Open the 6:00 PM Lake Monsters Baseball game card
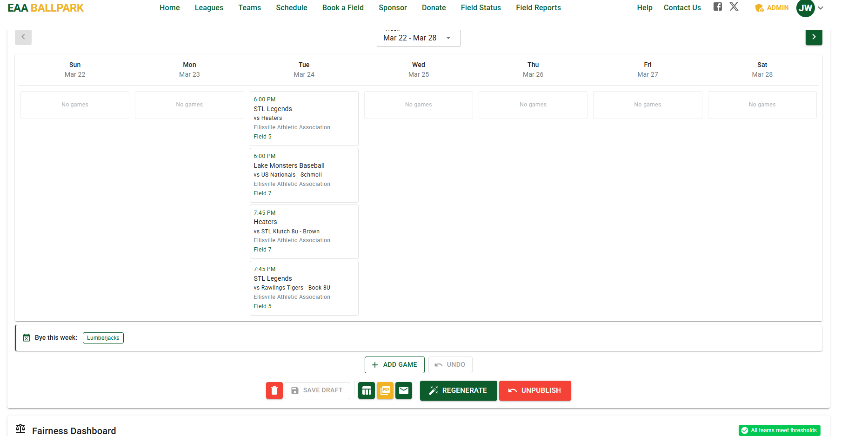The image size is (841, 436). [304, 175]
